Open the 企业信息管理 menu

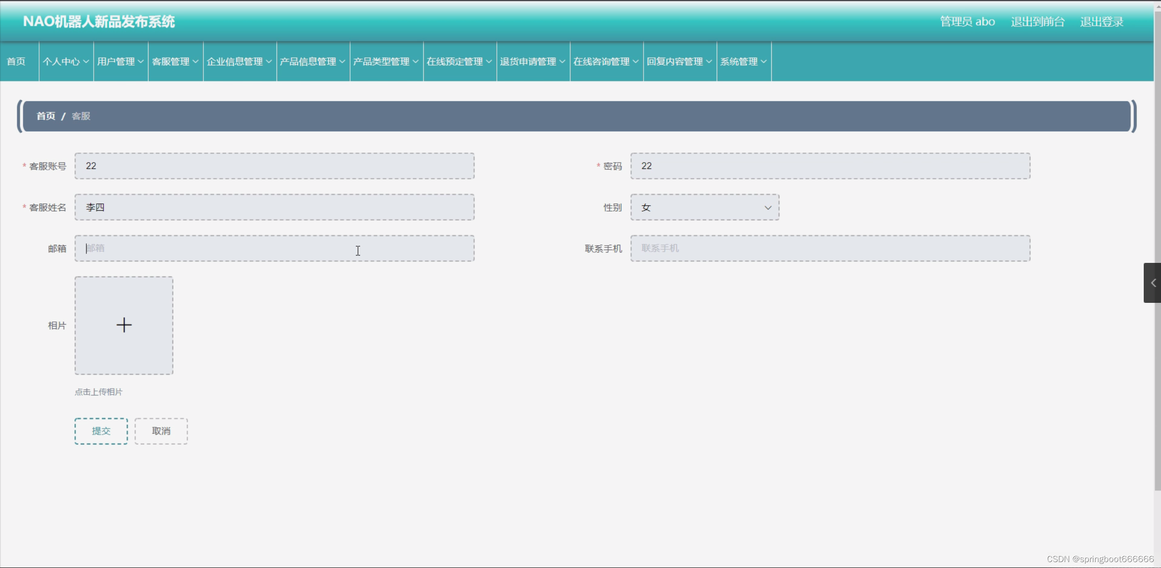[x=239, y=61]
